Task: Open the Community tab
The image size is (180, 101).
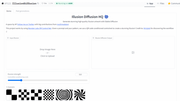Action: click(x=174, y=3)
